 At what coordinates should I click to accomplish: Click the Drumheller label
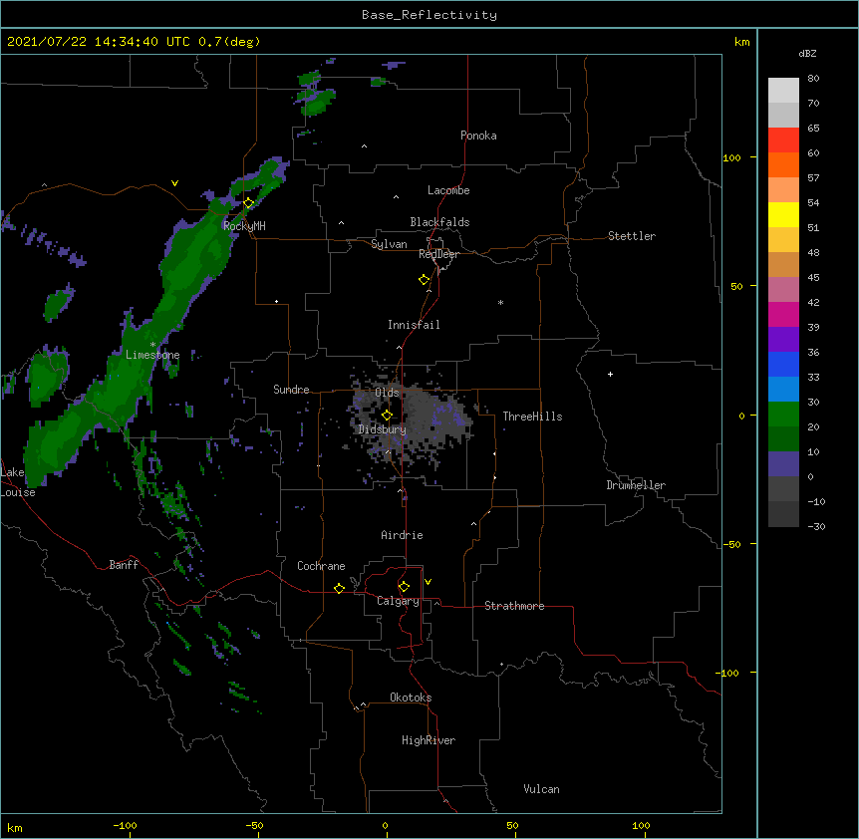coord(636,485)
